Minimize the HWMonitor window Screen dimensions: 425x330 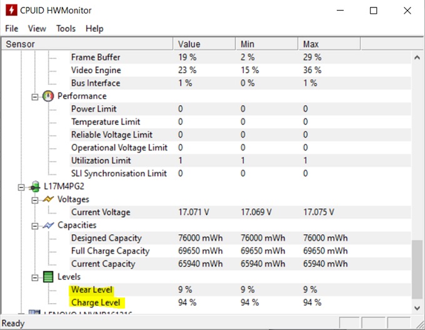tap(340, 11)
